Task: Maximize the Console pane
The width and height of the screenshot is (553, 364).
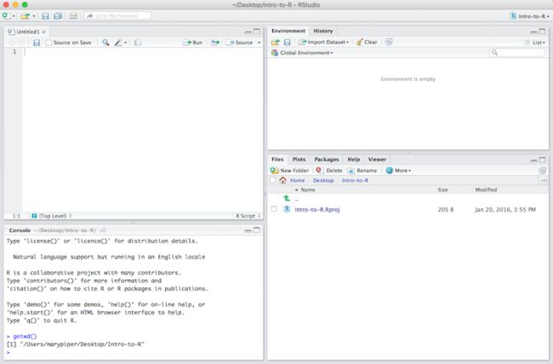Action: click(x=257, y=230)
